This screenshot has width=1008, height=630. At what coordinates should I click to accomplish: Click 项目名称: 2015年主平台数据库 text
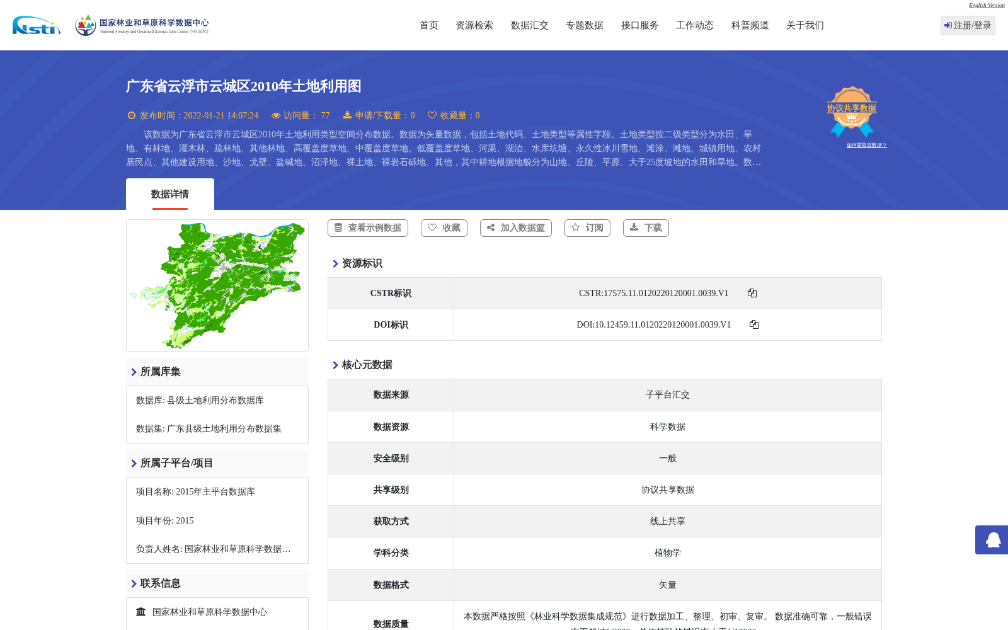tap(195, 491)
